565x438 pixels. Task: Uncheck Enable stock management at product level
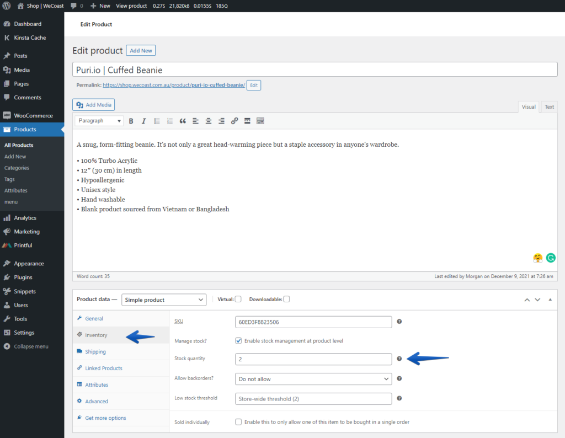(x=238, y=341)
